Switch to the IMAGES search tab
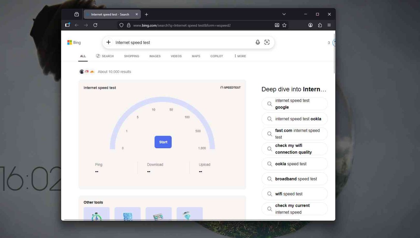 click(154, 56)
